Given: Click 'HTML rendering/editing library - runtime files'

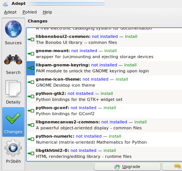Looking at the screenshot, I should (x=84, y=156).
